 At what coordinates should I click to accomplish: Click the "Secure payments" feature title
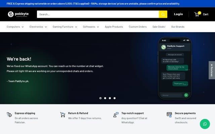tap(185, 113)
